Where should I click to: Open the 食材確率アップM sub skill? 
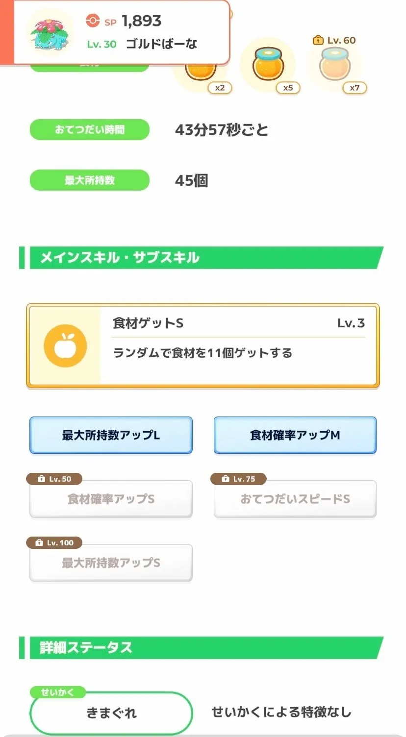[295, 435]
